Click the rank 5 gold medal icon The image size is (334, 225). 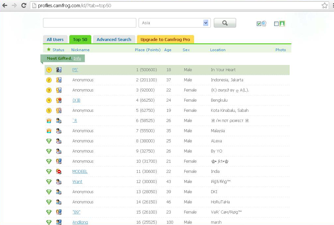(x=49, y=111)
